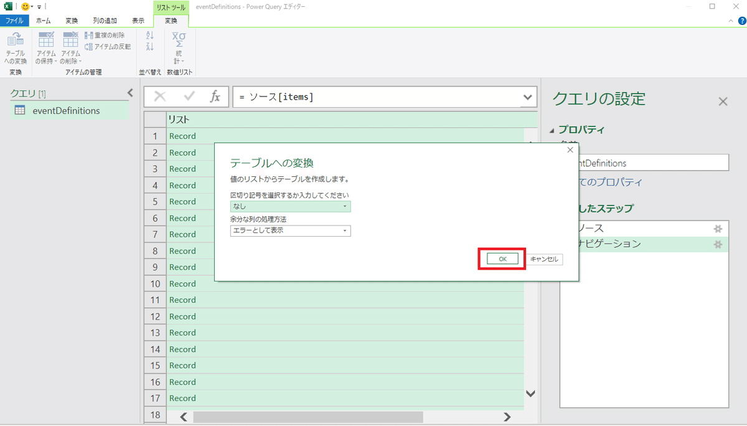Switch to the ホーム tab
747x426 pixels.
tap(44, 21)
